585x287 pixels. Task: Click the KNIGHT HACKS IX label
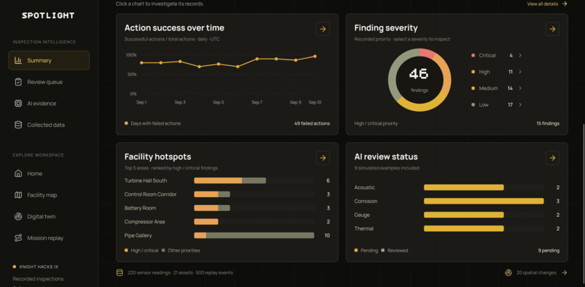38,267
